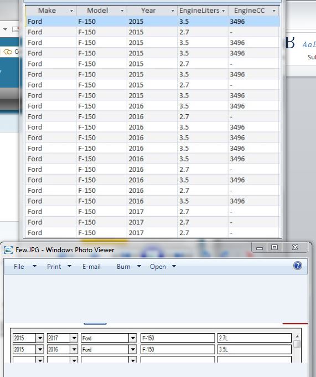Open the Open menu in Photo Viewer
Screen dimensions: 316x377
pyautogui.click(x=158, y=267)
